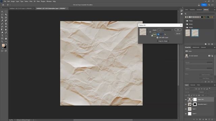
Task: Select the Move tool
Action: coord(2,12)
